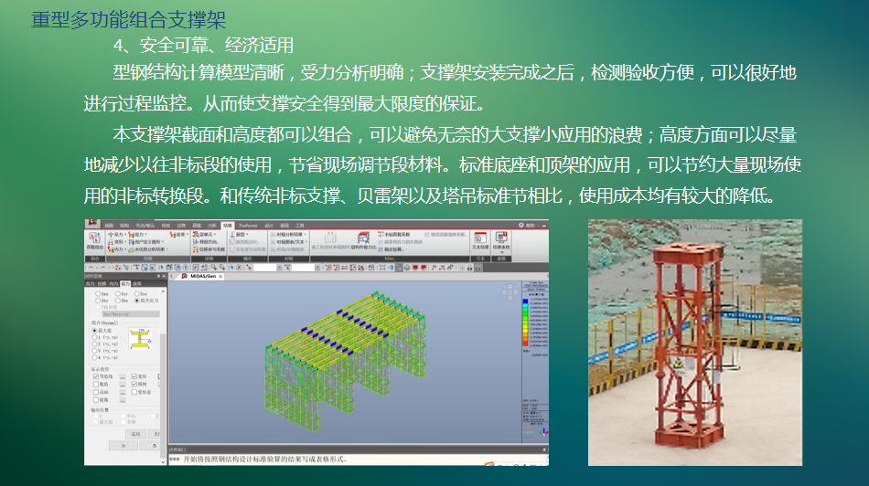Click the help icon in title bar
The image size is (869, 486).
[521, 225]
